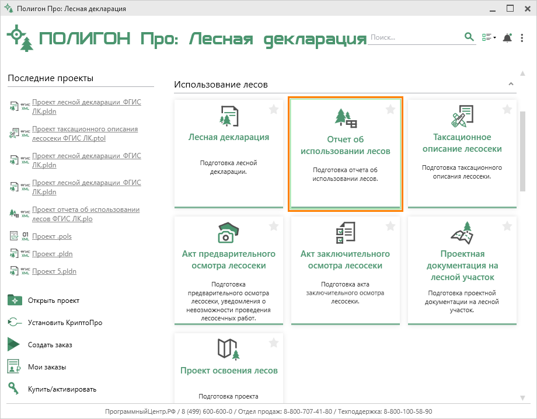Screen dimensions: 537x419
Task: Click the file icon beside Проект .pols
Action: pos(13,236)
